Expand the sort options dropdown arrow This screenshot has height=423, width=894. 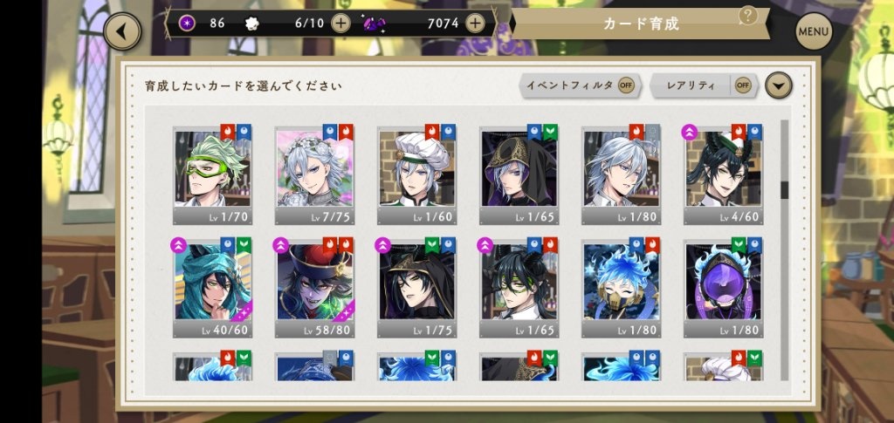pyautogui.click(x=778, y=86)
